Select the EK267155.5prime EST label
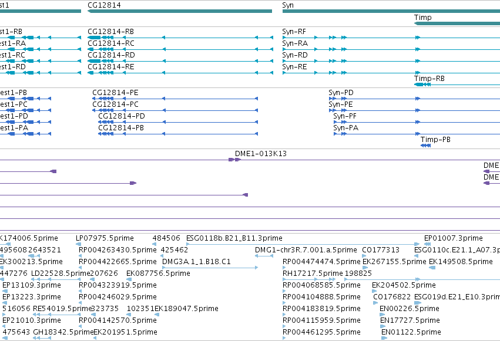 click(x=394, y=262)
